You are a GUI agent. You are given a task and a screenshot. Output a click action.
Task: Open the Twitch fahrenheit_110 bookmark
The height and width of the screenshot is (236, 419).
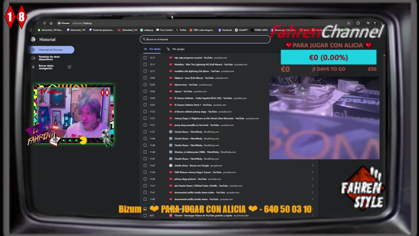click(76, 30)
